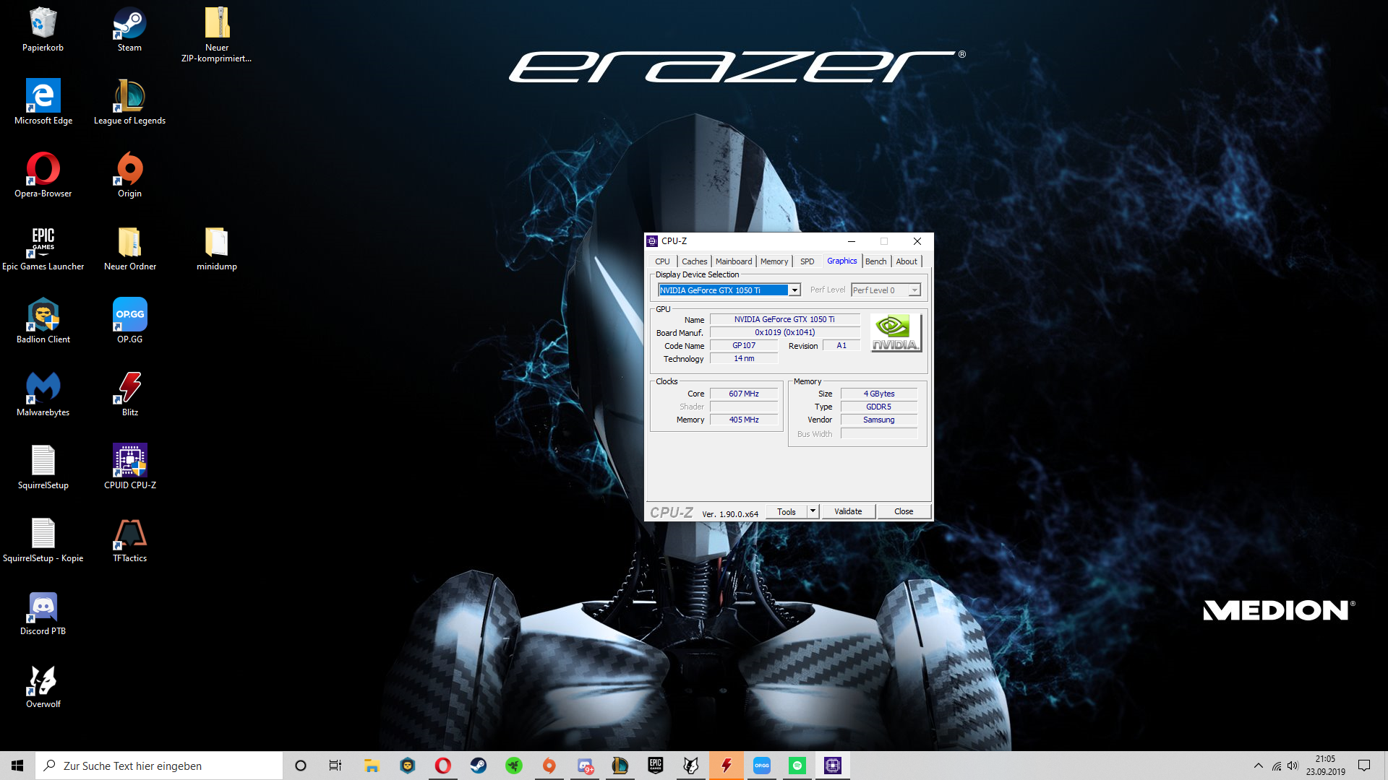
Task: Expand the Tools dropdown arrow
Action: 813,511
